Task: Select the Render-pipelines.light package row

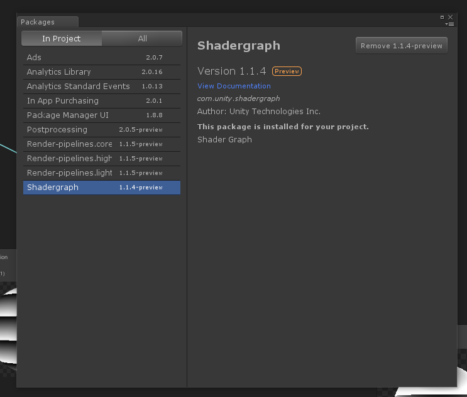Action: (x=102, y=173)
